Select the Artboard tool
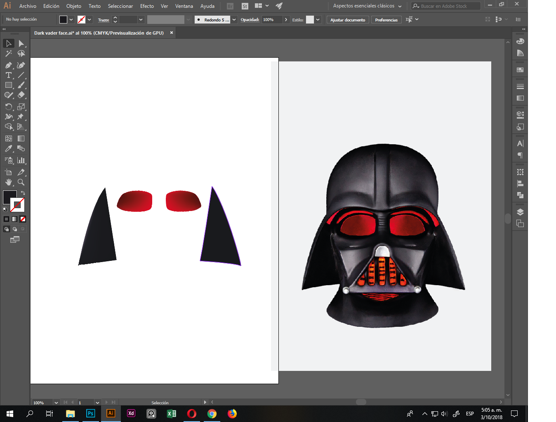 pos(9,172)
